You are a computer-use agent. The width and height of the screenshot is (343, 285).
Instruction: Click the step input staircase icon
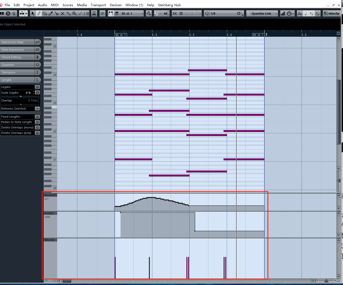coord(283,13)
